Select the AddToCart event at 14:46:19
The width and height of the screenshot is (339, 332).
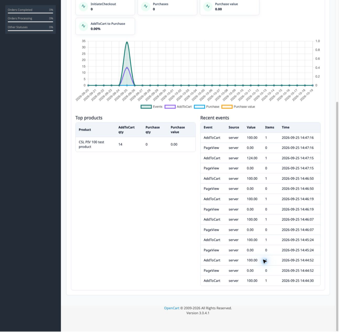coord(212,199)
